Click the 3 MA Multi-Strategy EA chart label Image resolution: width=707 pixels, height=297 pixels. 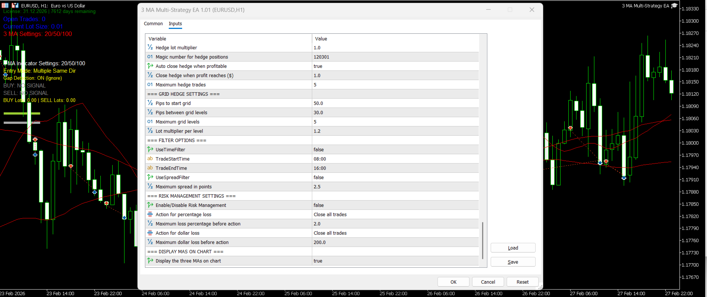pyautogui.click(x=645, y=6)
